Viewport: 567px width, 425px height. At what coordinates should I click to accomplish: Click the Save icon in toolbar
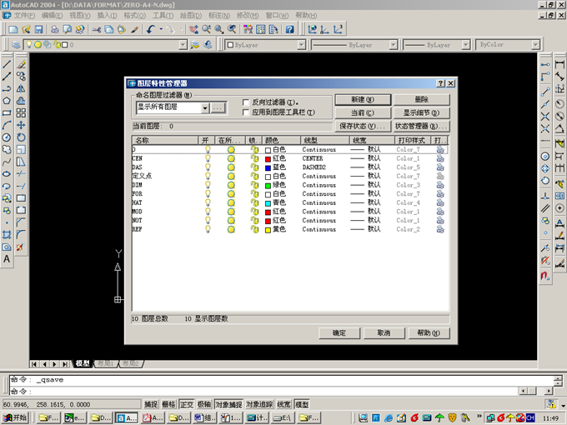point(38,29)
